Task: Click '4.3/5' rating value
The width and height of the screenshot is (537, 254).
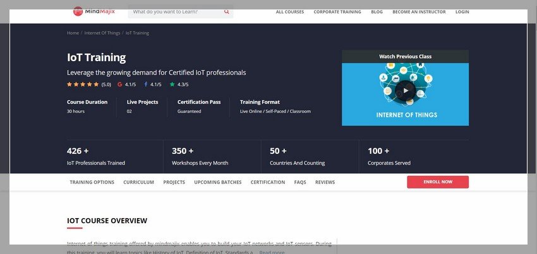Action: pos(183,84)
